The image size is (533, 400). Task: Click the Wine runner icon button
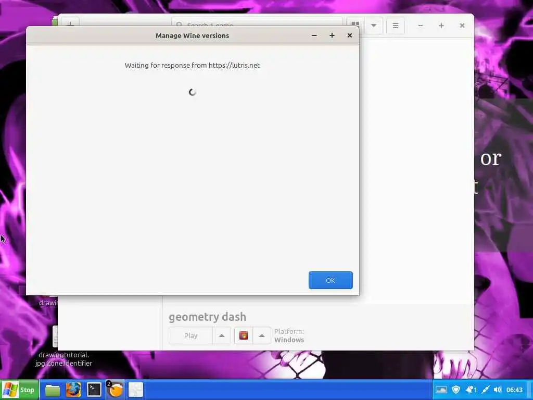click(x=244, y=336)
